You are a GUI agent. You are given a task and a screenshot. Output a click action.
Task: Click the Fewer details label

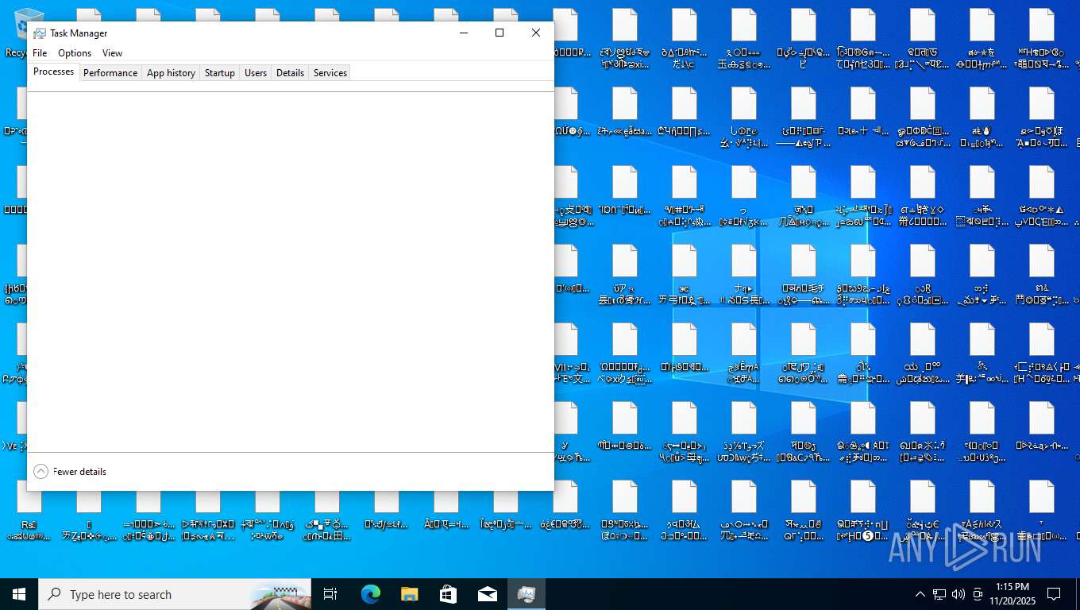79,472
